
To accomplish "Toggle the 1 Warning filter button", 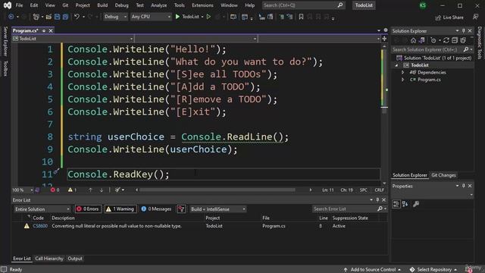I will 120,209.
